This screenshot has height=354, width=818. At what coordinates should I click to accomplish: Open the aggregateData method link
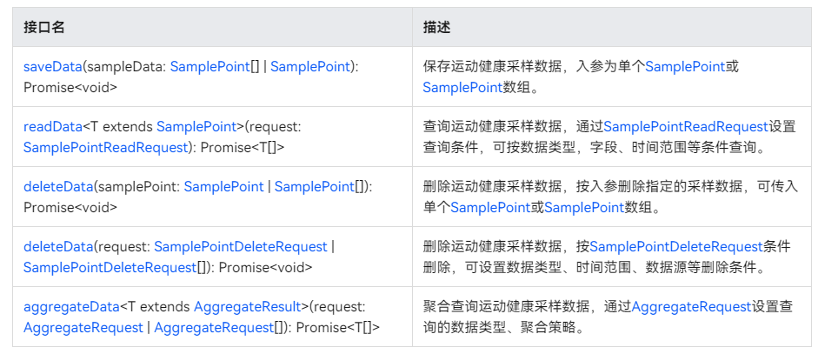(x=71, y=307)
